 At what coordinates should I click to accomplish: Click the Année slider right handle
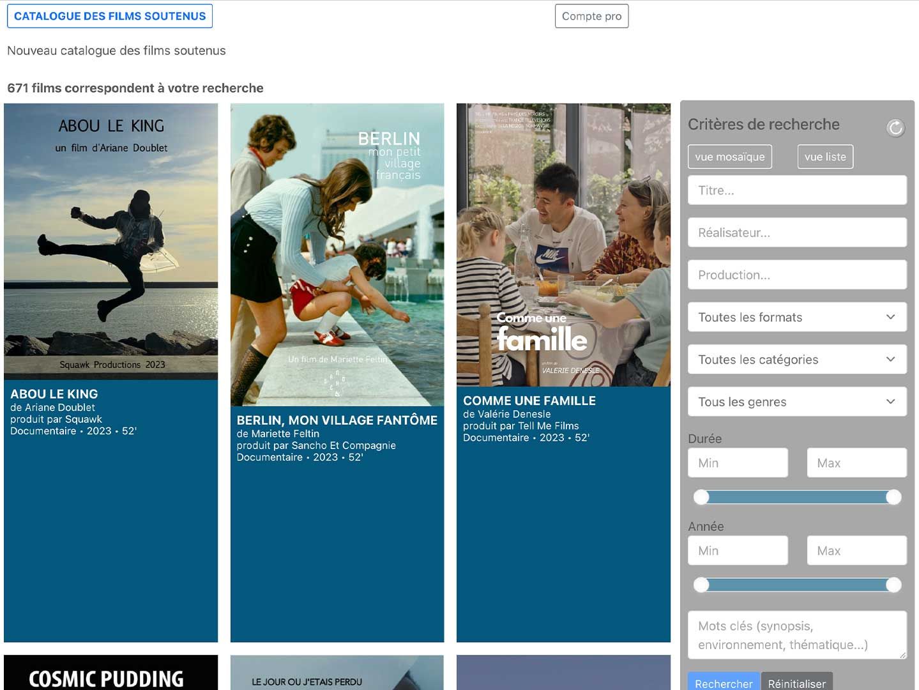pyautogui.click(x=893, y=585)
